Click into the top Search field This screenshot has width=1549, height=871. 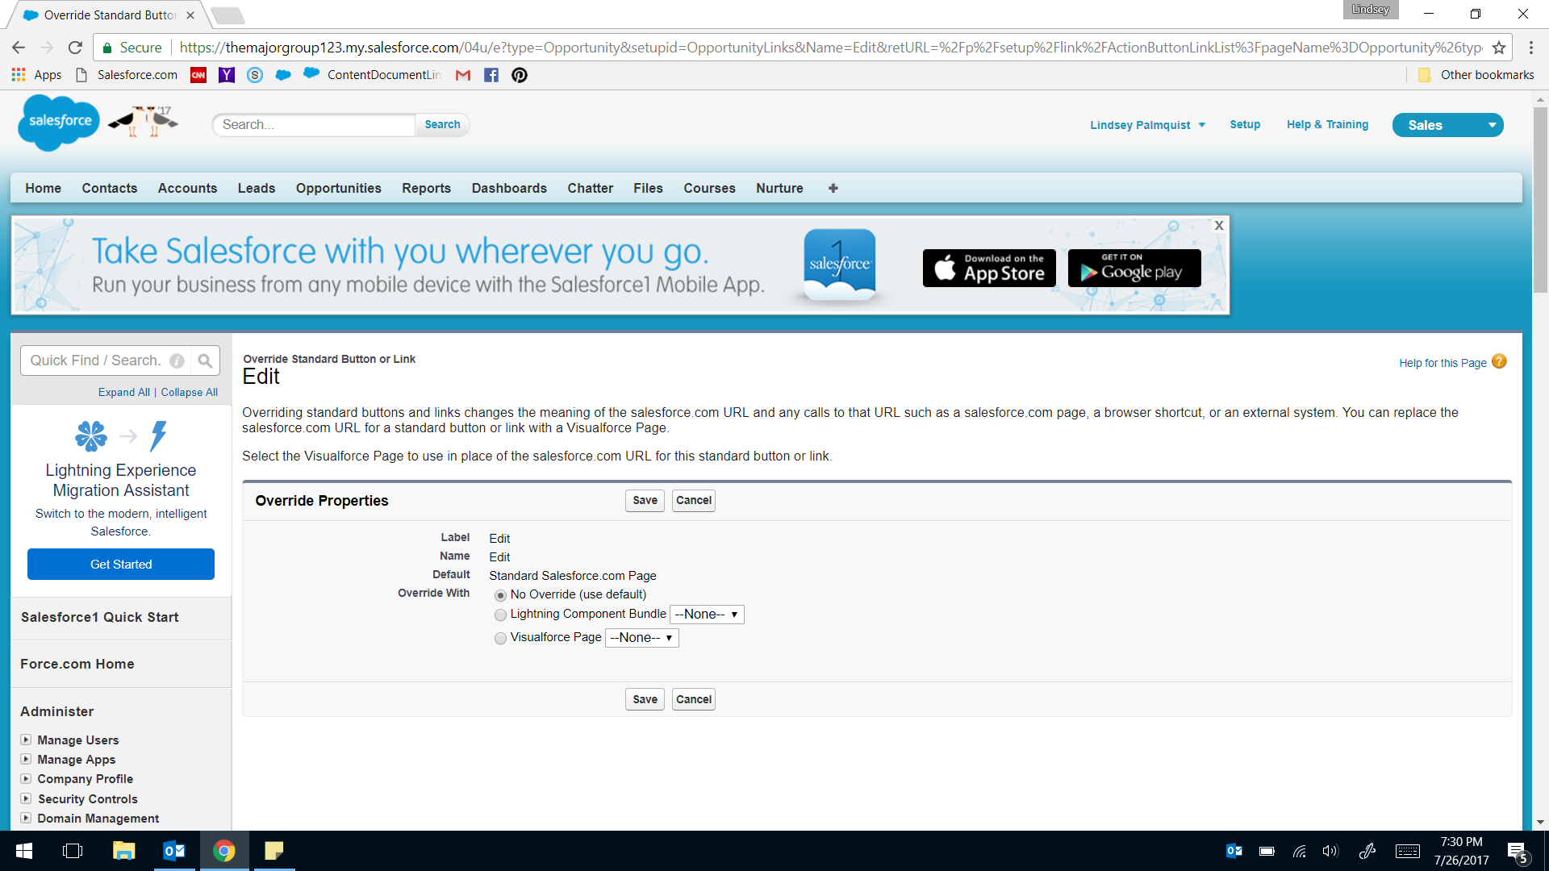315,125
